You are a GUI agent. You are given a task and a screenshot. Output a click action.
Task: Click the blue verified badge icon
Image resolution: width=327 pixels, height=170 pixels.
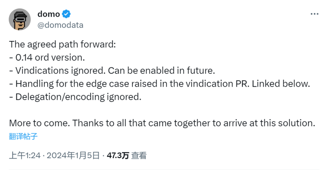pyautogui.click(x=66, y=14)
